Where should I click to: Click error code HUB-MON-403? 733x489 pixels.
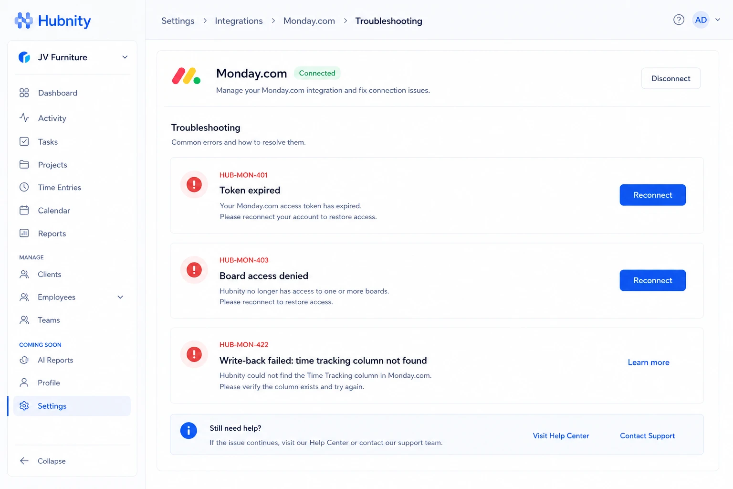click(244, 260)
